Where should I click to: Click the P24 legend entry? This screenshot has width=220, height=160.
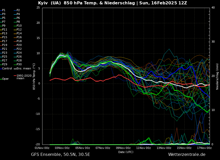(19, 53)
